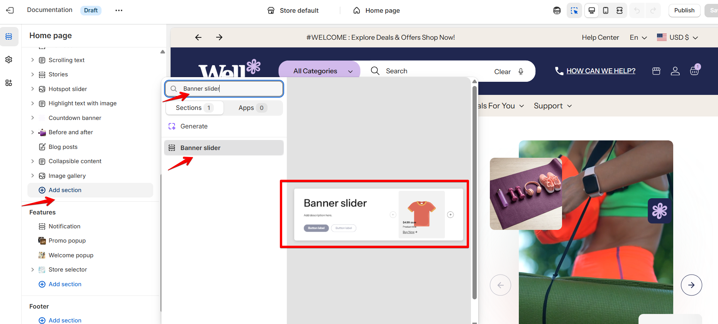The height and width of the screenshot is (324, 718).
Task: Click the voice search microphone icon
Action: [x=521, y=71]
